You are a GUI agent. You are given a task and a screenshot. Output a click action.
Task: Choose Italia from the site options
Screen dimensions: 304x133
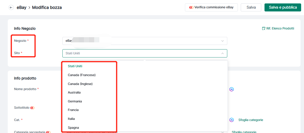[x=71, y=119]
